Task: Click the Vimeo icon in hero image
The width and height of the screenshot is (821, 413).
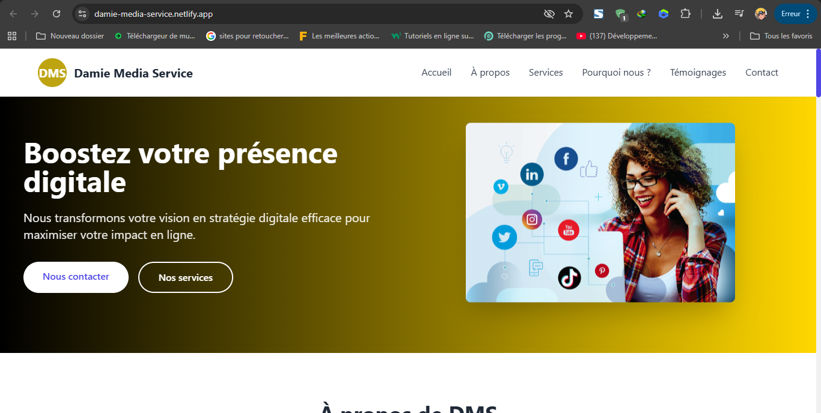Action: [x=501, y=187]
